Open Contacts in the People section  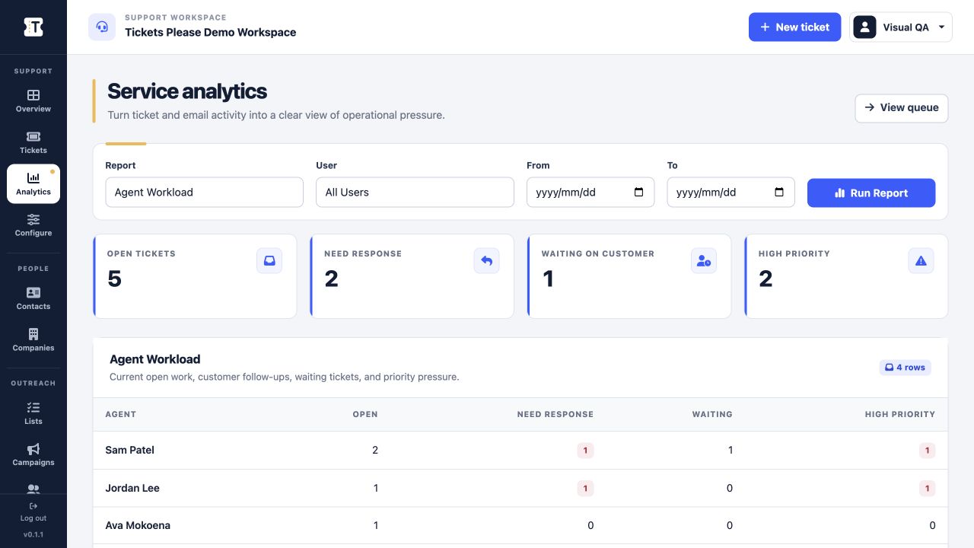tap(33, 298)
